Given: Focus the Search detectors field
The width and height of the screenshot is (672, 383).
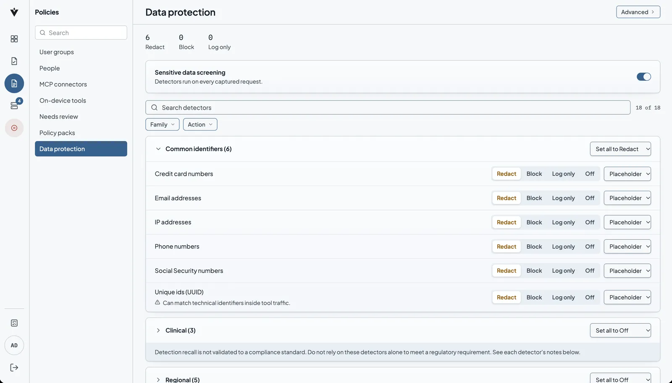Looking at the screenshot, I should (388, 108).
